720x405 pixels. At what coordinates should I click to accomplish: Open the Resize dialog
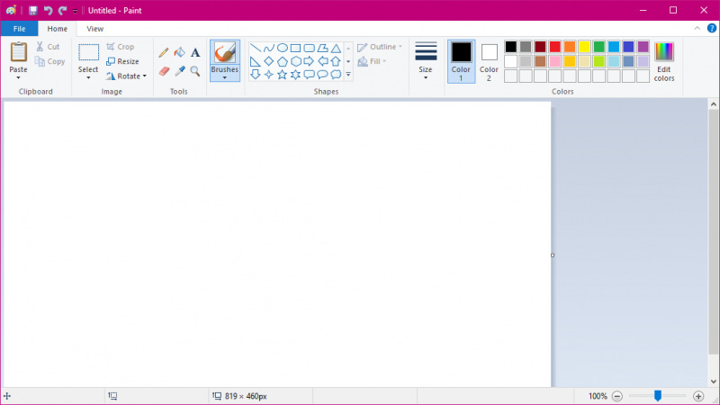122,61
